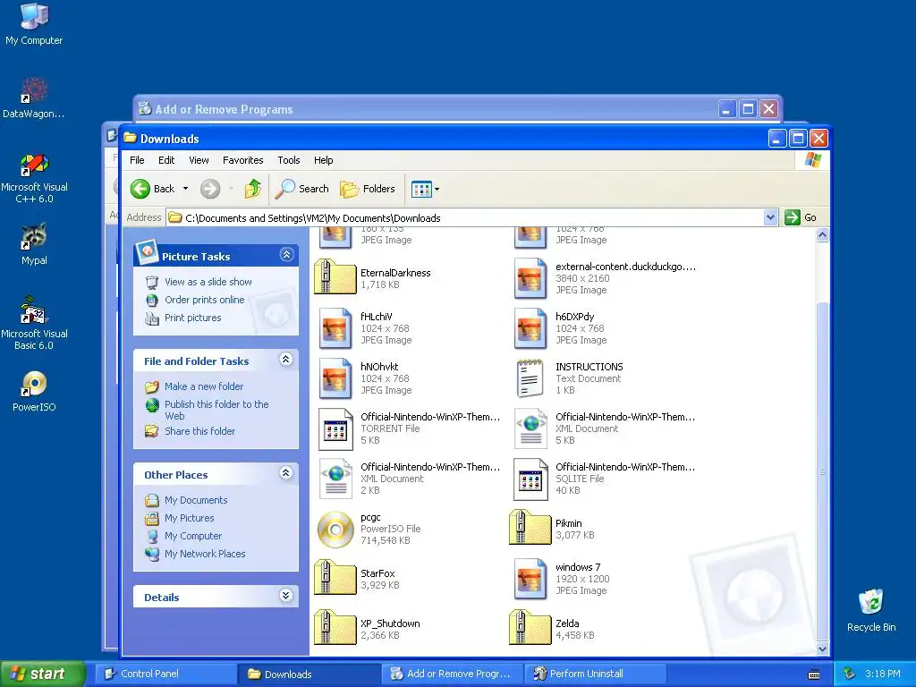The height and width of the screenshot is (687, 916).
Task: Select the fHLchiV JPEG image icon
Action: tap(335, 327)
